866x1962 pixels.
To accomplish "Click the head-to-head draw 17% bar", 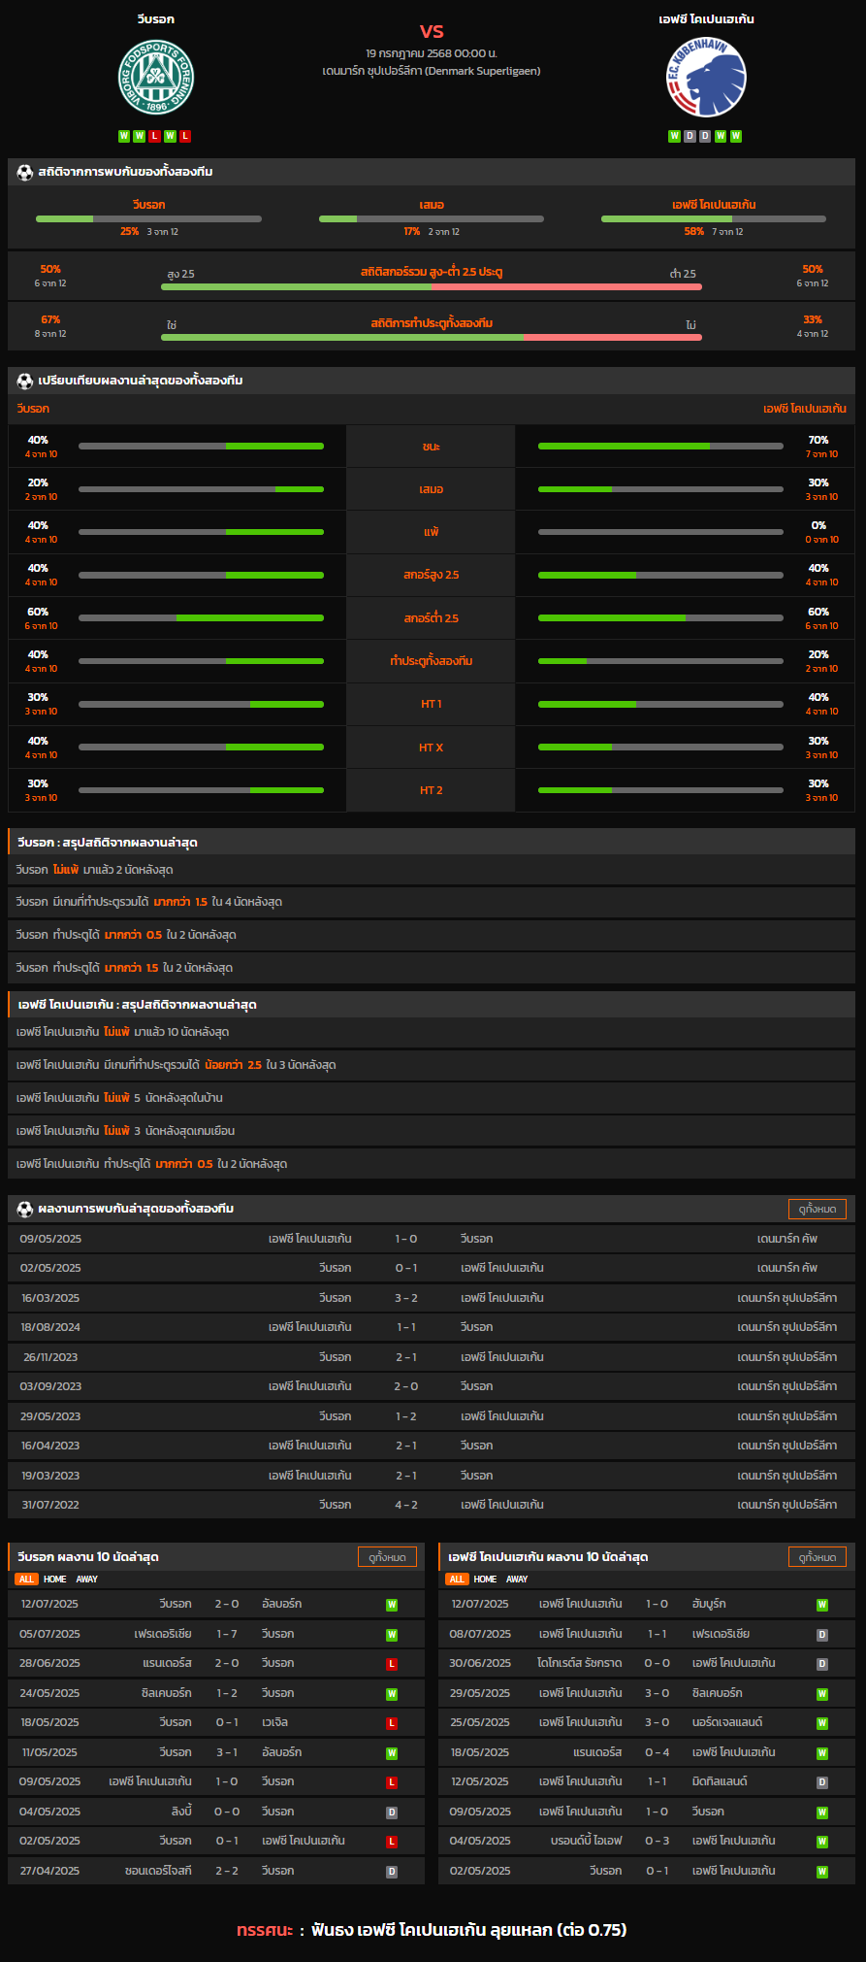I will (432, 218).
